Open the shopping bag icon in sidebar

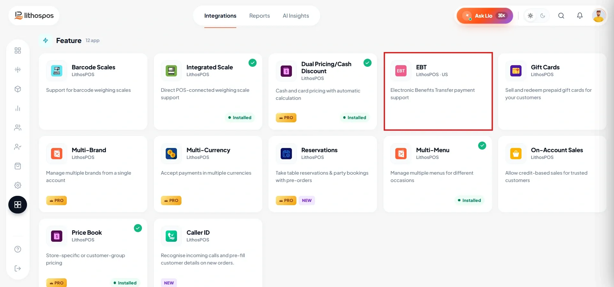click(18, 166)
